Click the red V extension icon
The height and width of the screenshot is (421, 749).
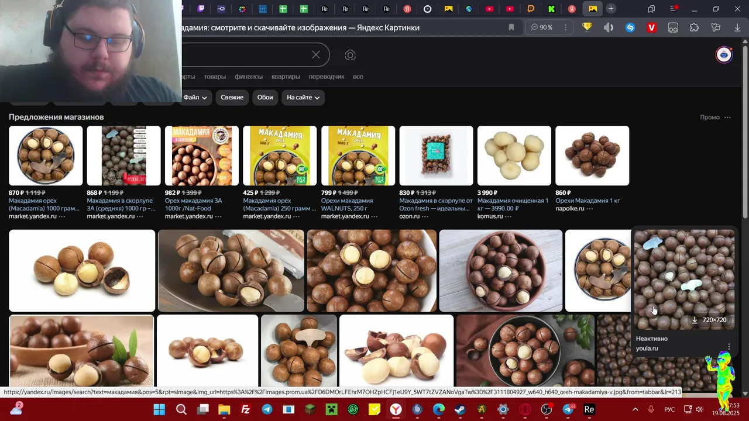tap(651, 27)
